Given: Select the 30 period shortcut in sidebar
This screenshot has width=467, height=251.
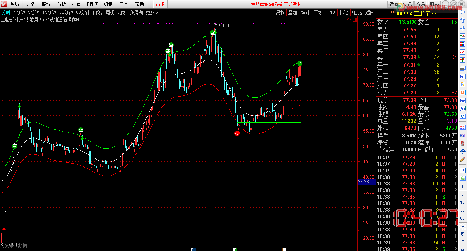Looking at the screenshot, I should click(x=463, y=210).
